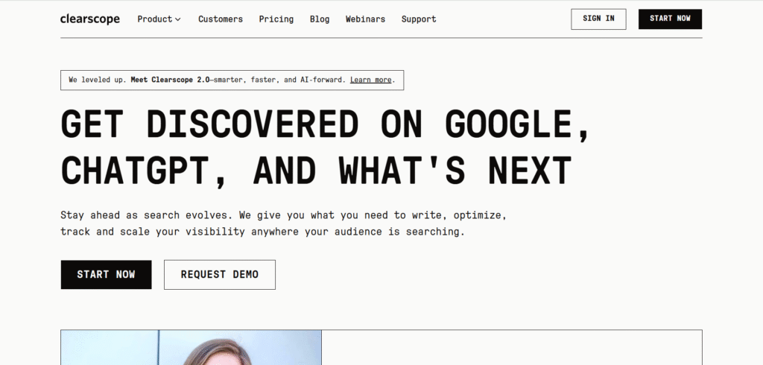Click the chevron arrow beside Product

tap(178, 19)
